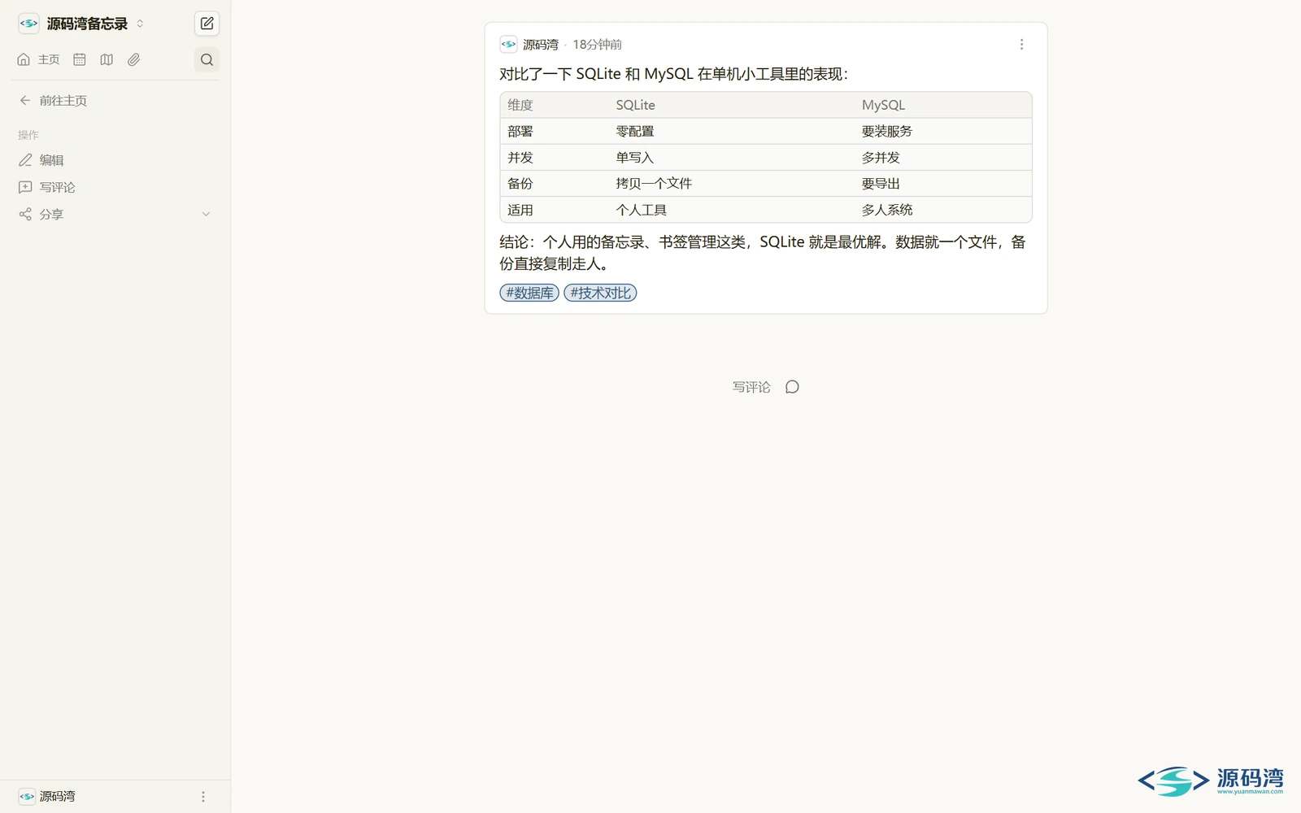Follow the 前往主页 link
This screenshot has height=813, width=1301.
(x=63, y=101)
